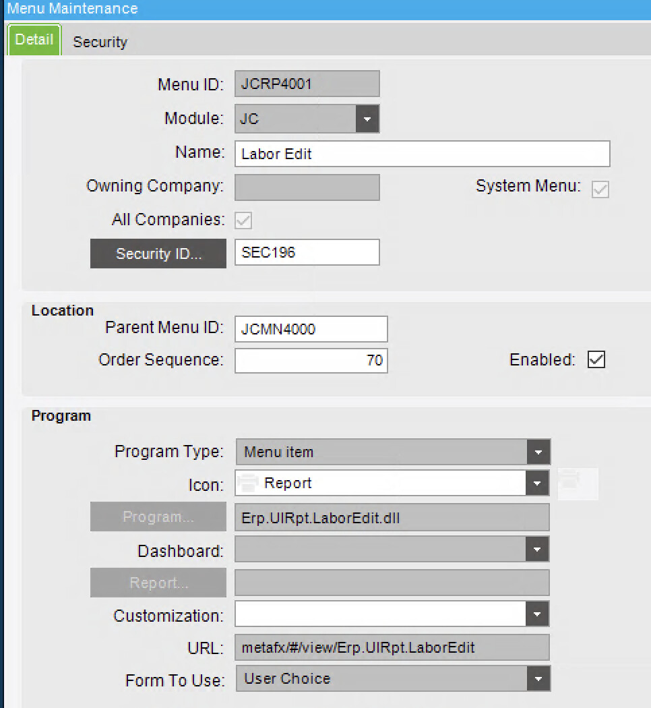This screenshot has height=708, width=651.
Task: Click the Security ID text field SEC196
Action: tap(307, 253)
